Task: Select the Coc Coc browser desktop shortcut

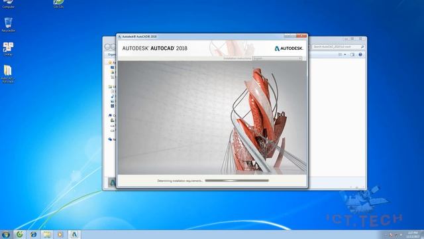Action: pos(58,4)
